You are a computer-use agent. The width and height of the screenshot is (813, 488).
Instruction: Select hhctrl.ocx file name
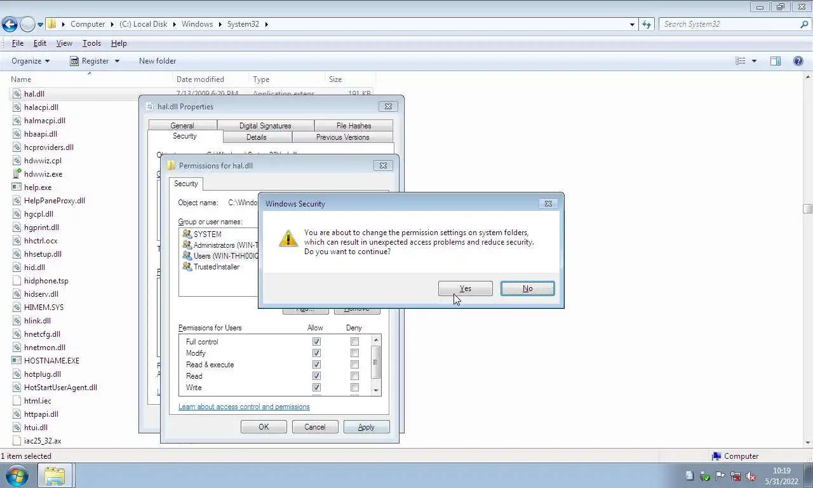click(x=41, y=241)
